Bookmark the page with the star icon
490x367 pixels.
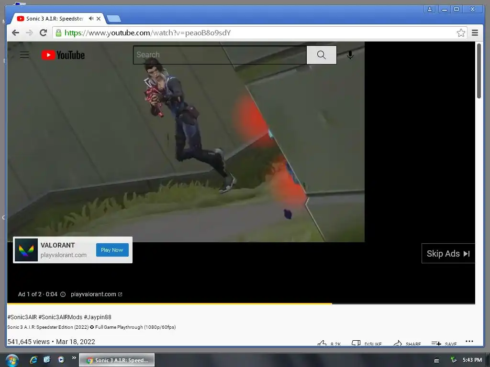pos(461,33)
